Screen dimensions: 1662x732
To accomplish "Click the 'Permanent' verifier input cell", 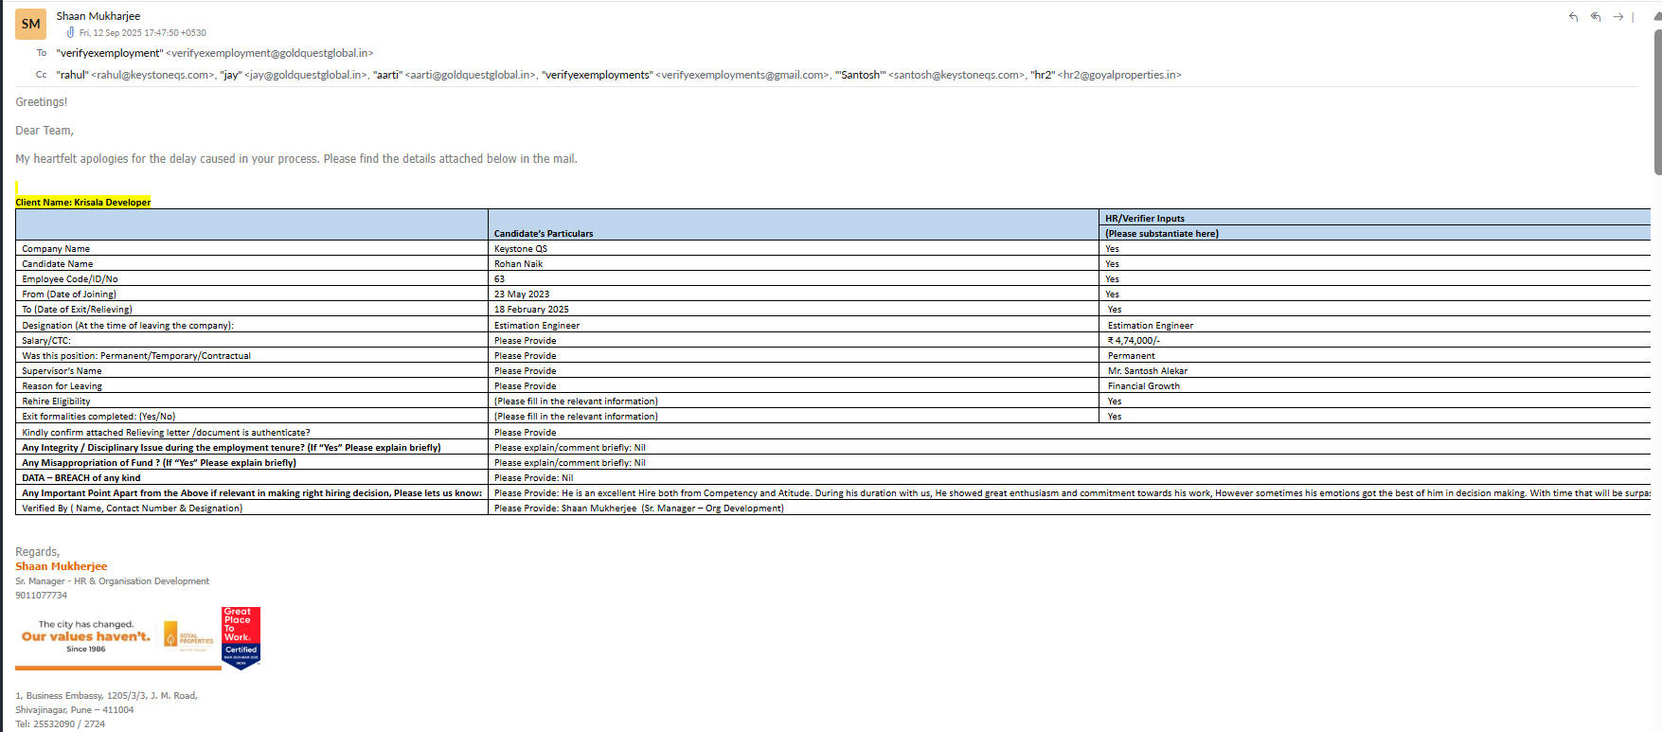I will pos(1132,355).
